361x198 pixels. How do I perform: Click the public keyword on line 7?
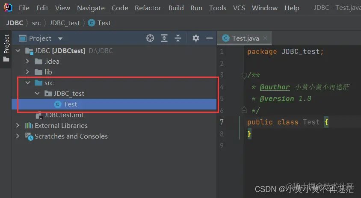[x=260, y=122]
